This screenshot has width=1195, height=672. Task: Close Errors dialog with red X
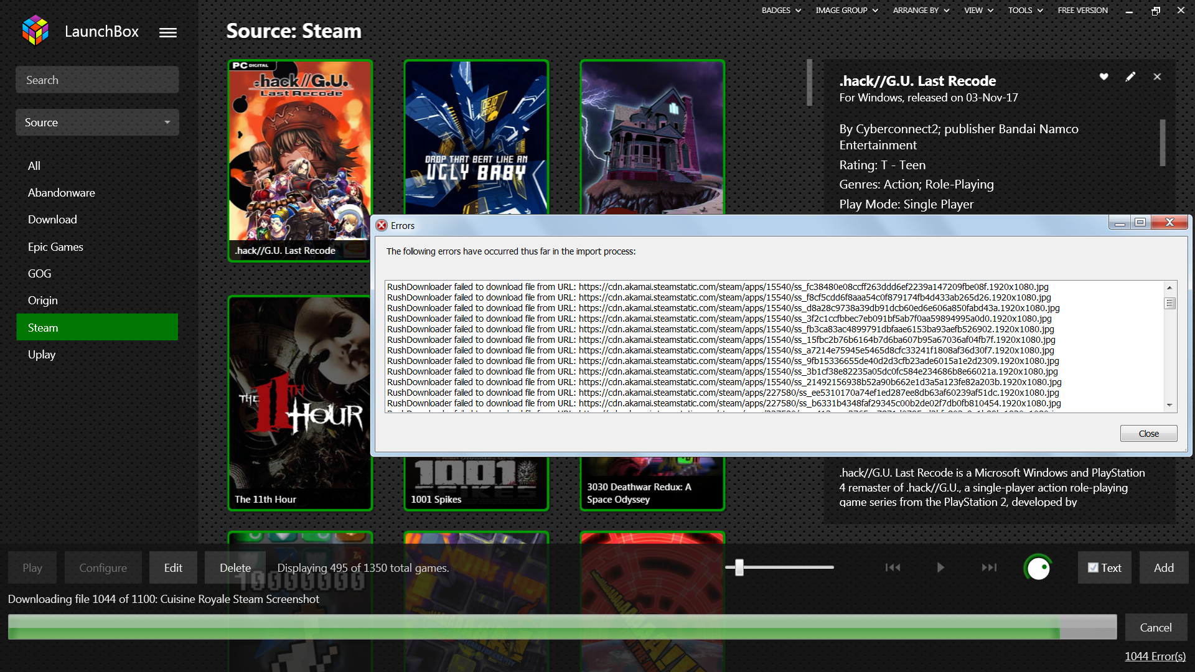tap(1169, 222)
